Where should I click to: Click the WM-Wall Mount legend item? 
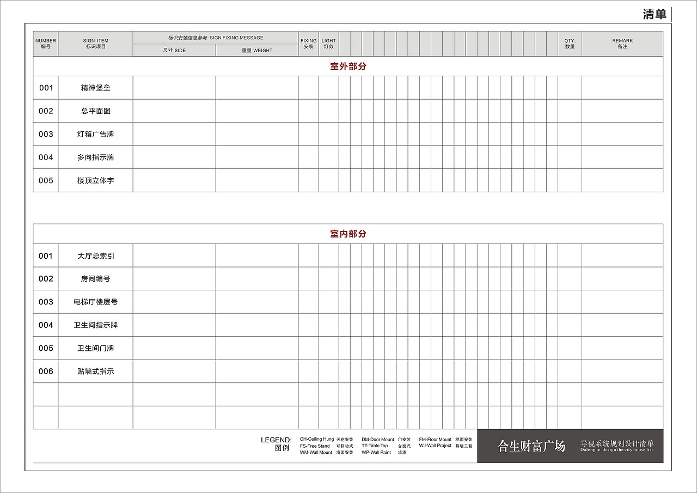coord(317,452)
